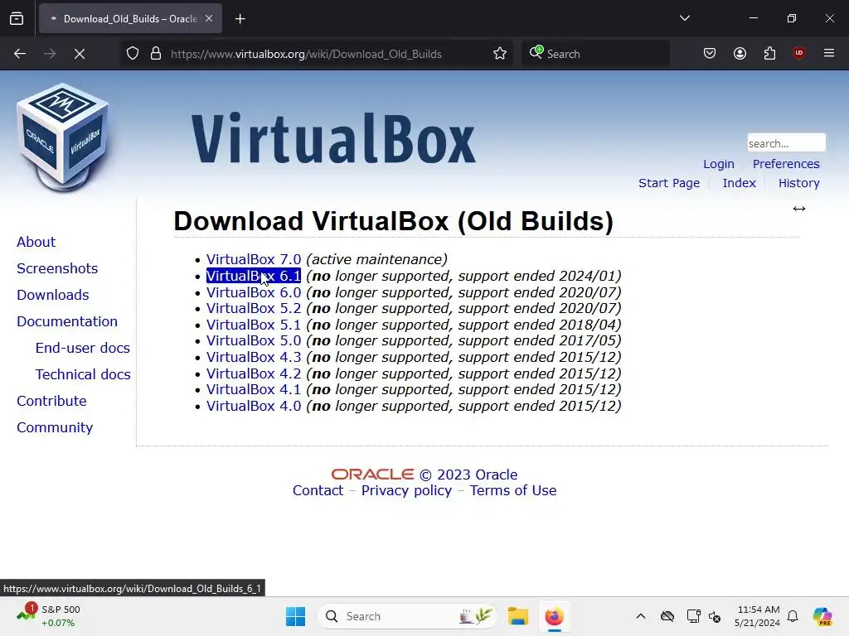Open End-user docs sidebar link

(x=83, y=348)
